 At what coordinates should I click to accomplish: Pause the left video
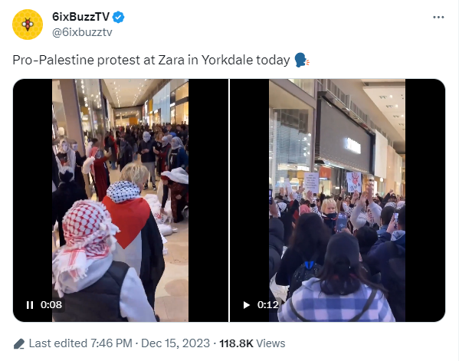[x=30, y=305]
